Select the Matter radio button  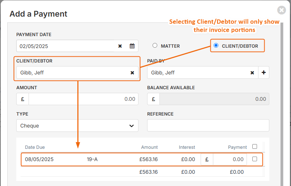(x=155, y=46)
